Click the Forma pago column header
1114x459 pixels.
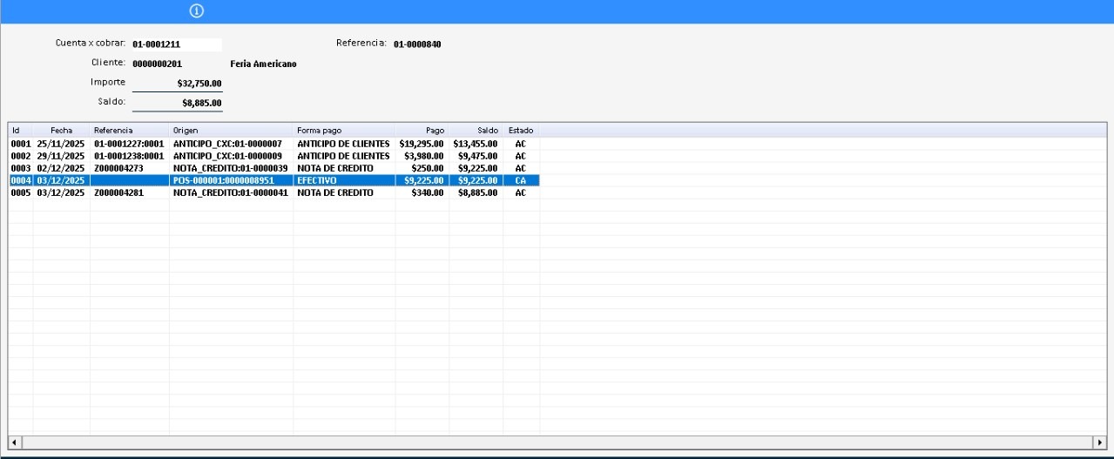point(343,130)
